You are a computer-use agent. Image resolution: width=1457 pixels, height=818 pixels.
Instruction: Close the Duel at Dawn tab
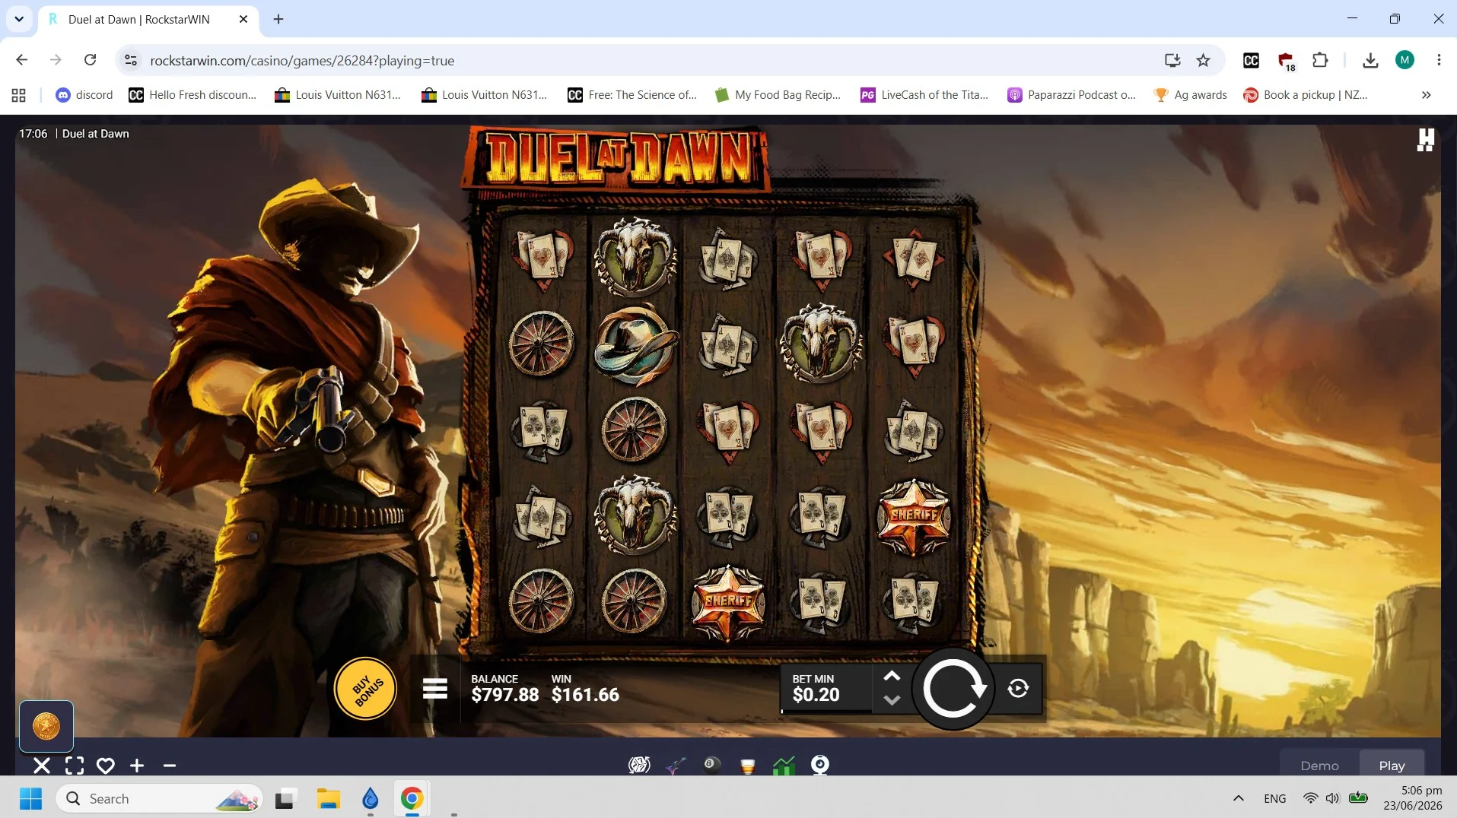click(243, 19)
